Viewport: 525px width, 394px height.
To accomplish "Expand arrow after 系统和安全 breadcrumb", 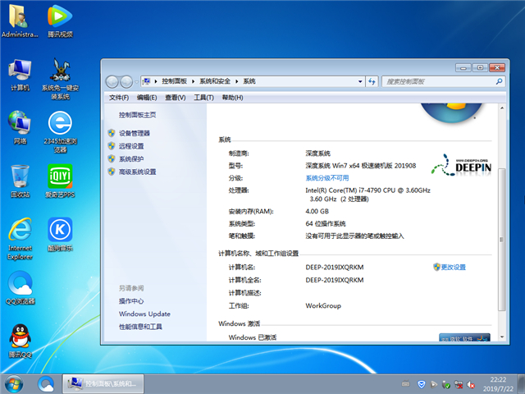I will [x=237, y=81].
